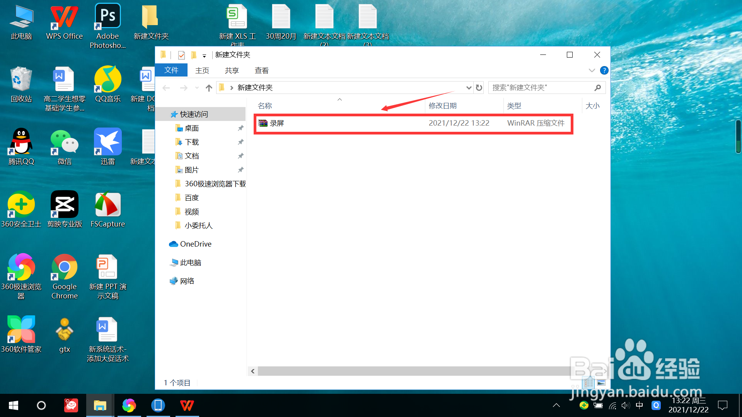
Task: Expand the ribbon with the chevron arrow
Action: [x=592, y=70]
